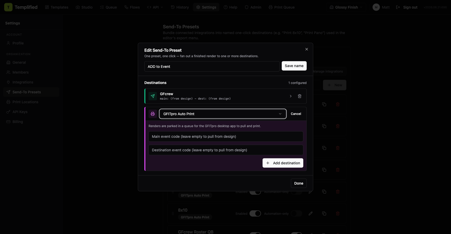
Task: Open Profile in settings sidebar
Action: [31, 43]
